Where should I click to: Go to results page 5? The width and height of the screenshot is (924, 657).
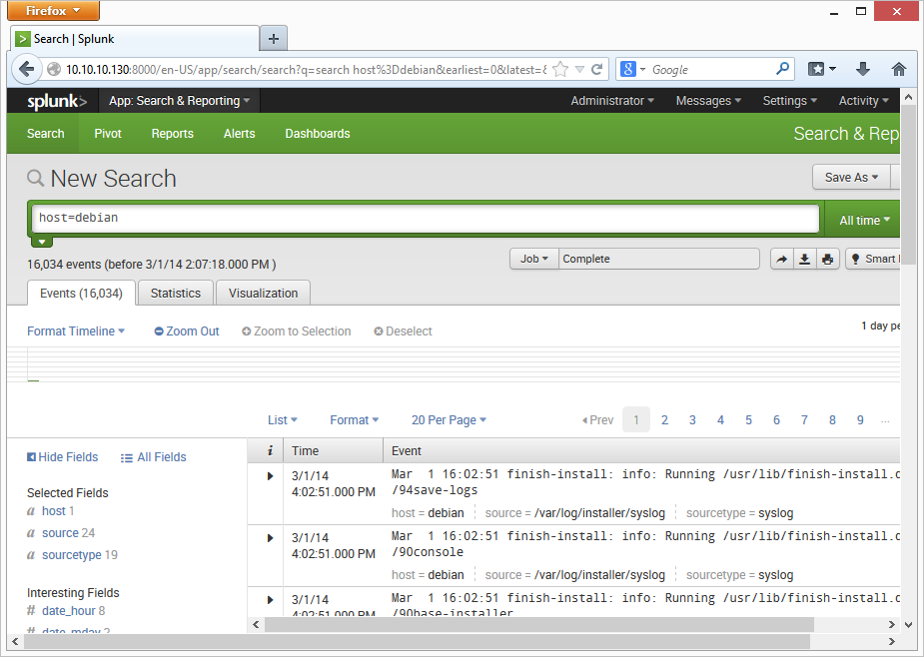748,420
